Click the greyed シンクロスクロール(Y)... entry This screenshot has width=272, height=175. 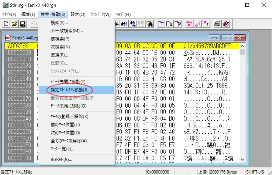[x=76, y=71]
